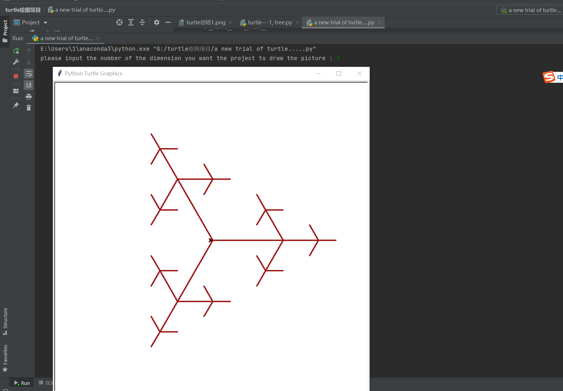Click the Print output icon
This screenshot has width=563, height=391.
(x=29, y=97)
